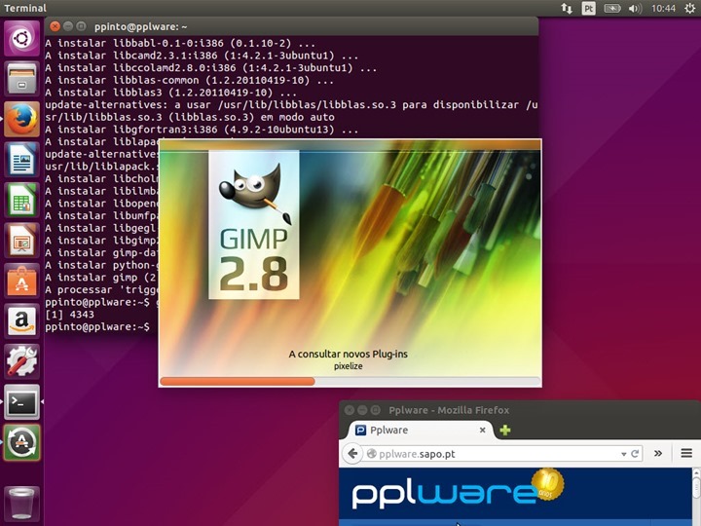This screenshot has width=701, height=526.
Task: Open the Ubuntu Dash search launcher
Action: (x=21, y=38)
